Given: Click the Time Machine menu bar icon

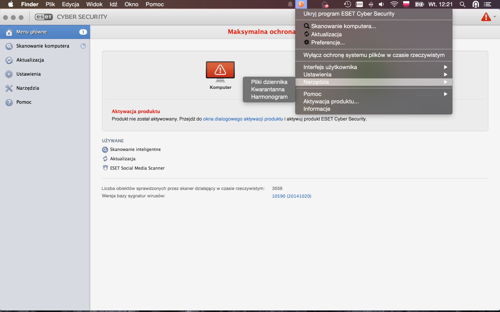Looking at the screenshot, I should point(347,4).
